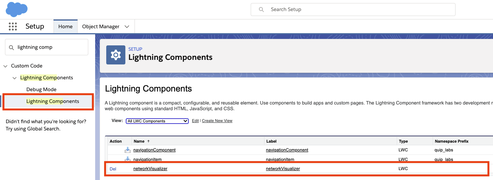Click the quip_labs cell in navigationComponent row

click(x=444, y=150)
